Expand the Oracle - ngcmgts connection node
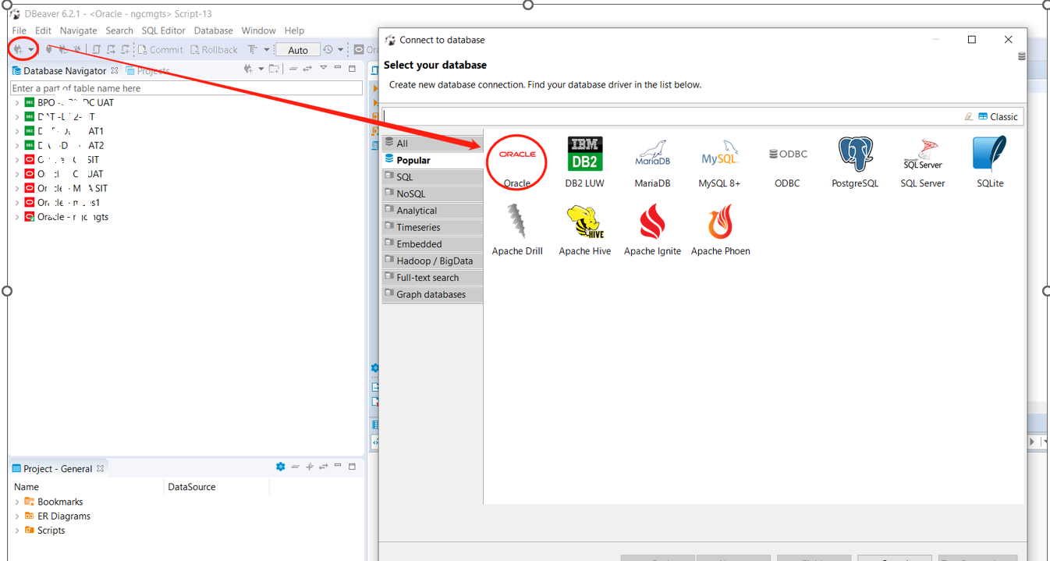This screenshot has width=1050, height=561. 17,217
